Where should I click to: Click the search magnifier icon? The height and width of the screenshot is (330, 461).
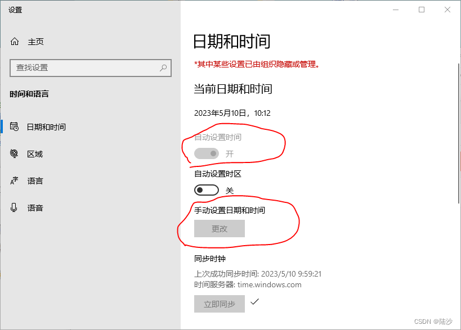[x=162, y=68]
